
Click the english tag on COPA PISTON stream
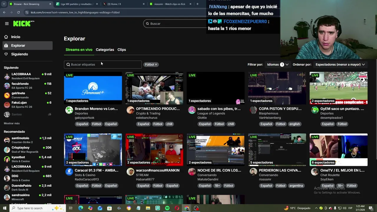[x=295, y=124]
